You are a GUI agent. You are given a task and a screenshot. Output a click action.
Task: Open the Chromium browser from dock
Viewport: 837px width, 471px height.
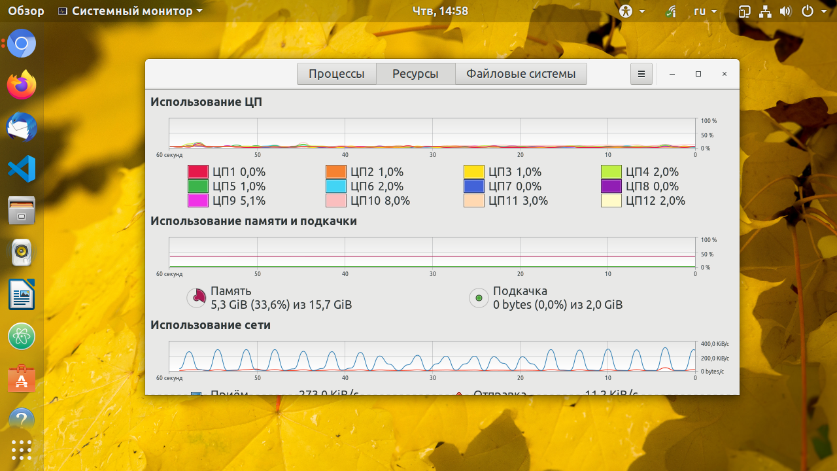[x=22, y=44]
